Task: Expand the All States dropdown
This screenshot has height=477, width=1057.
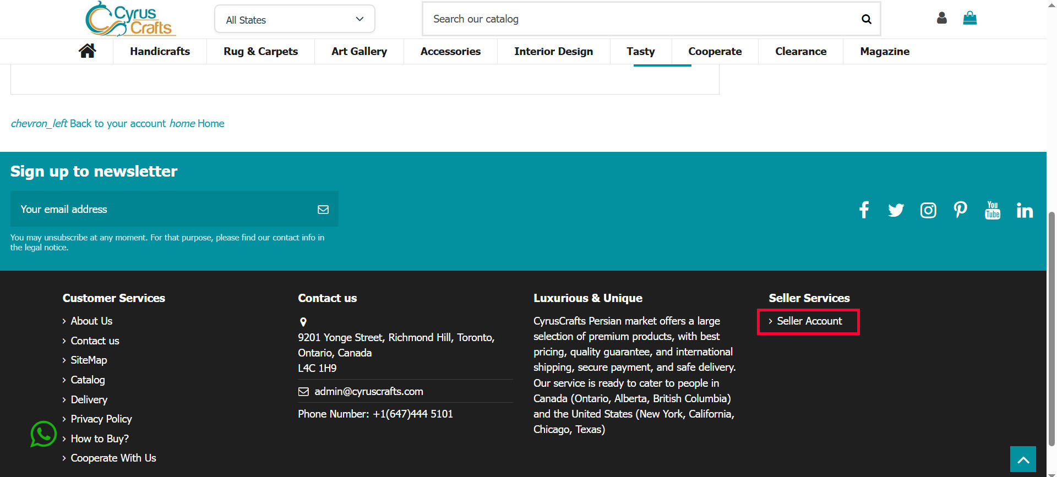Action: click(x=295, y=20)
